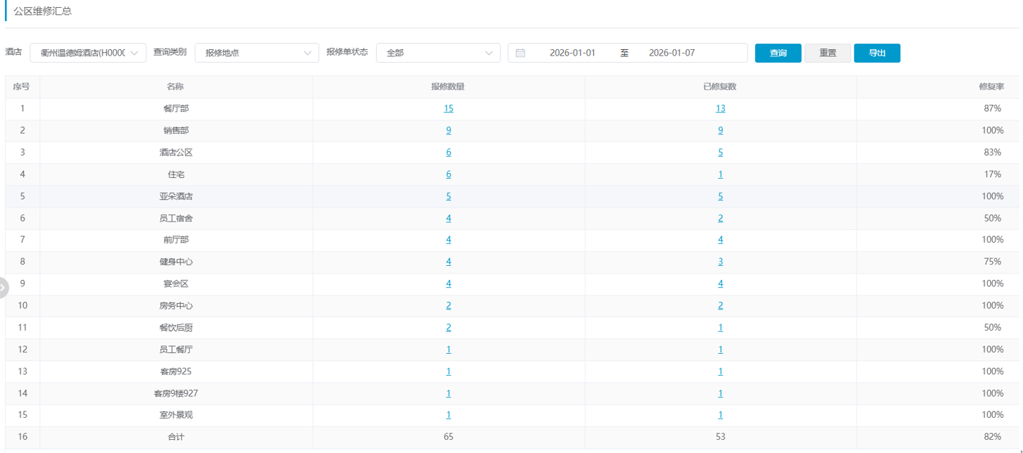Click the start date 2026-01-01 field
Image resolution: width=1023 pixels, height=453 pixels.
[x=572, y=53]
